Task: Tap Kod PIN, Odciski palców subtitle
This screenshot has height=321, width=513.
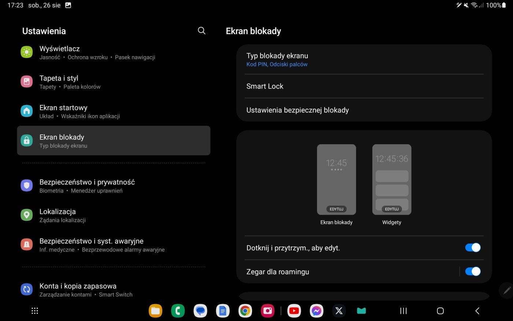Action: tap(277, 64)
